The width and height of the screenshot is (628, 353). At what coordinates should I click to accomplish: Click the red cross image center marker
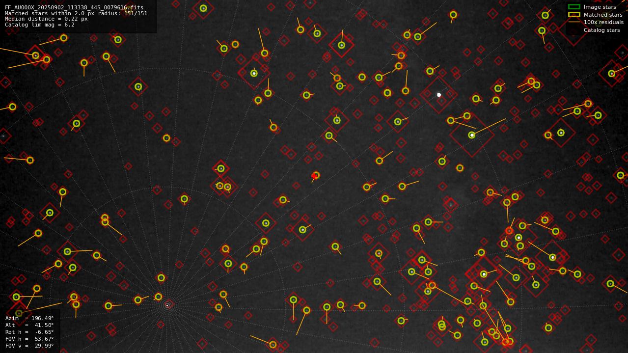pos(314,176)
